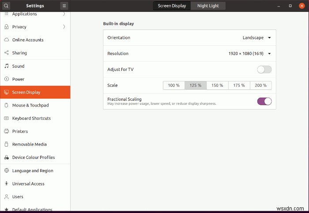The width and height of the screenshot is (309, 213).
Task: Click the Power icon in sidebar
Action: pos(7,79)
